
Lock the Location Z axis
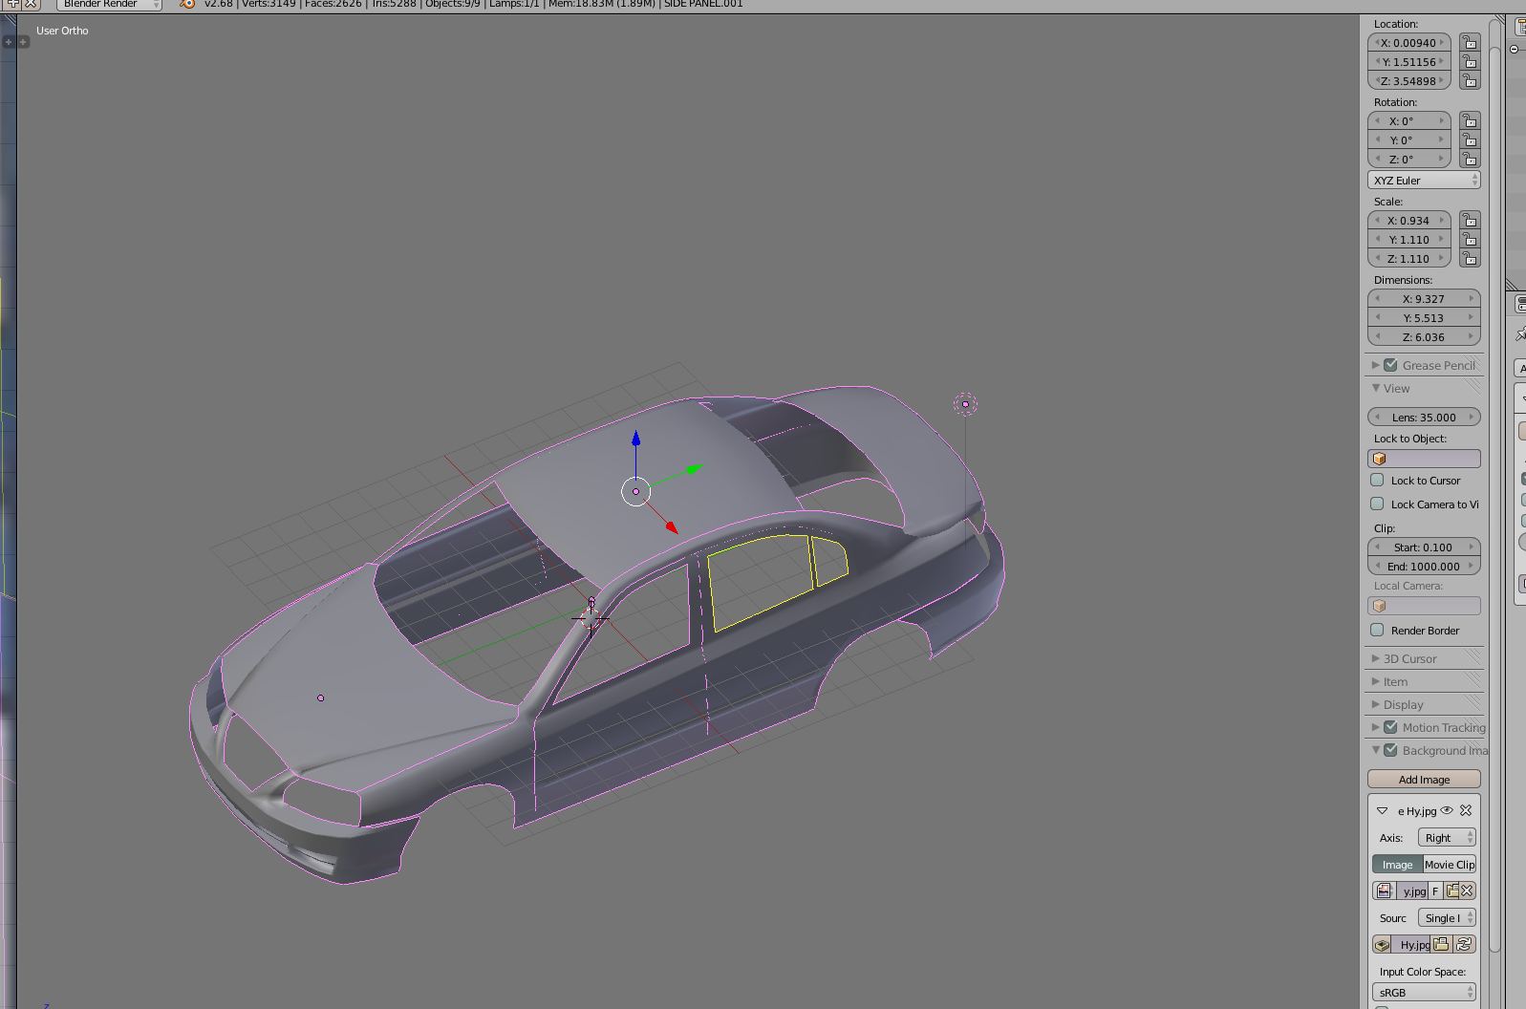pos(1470,81)
